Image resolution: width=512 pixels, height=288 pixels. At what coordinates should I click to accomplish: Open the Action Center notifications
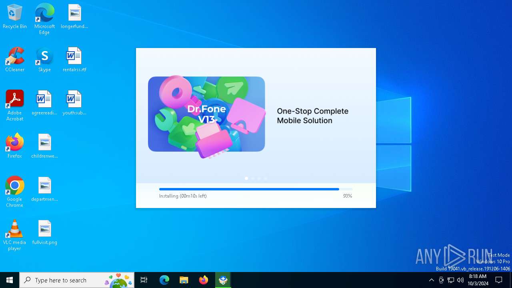(499, 280)
